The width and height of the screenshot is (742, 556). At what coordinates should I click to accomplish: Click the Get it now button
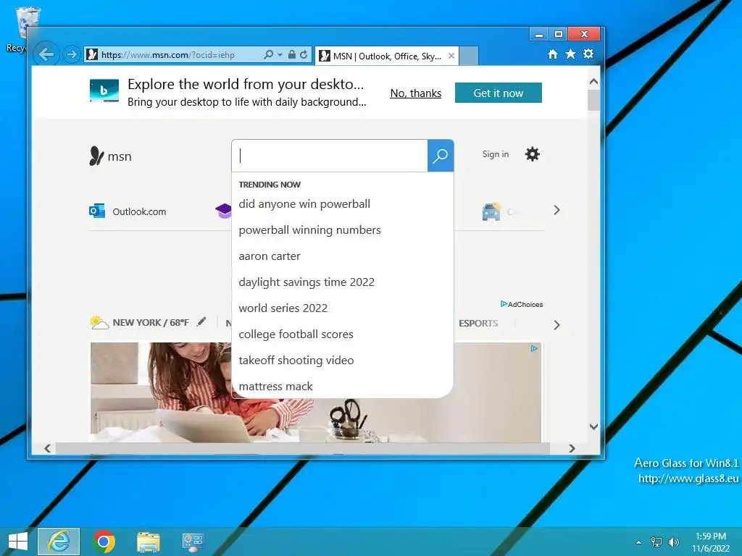pos(499,93)
